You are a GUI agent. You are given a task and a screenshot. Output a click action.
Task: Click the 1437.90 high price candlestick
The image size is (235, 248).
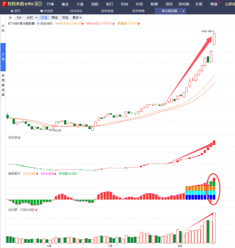[214, 39]
